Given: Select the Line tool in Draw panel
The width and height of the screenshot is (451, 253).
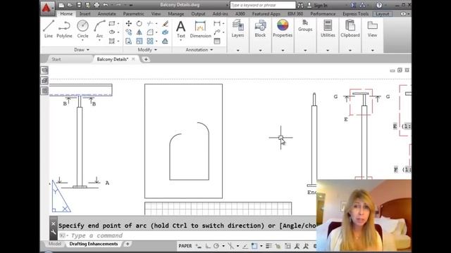Looking at the screenshot, I should [49, 29].
